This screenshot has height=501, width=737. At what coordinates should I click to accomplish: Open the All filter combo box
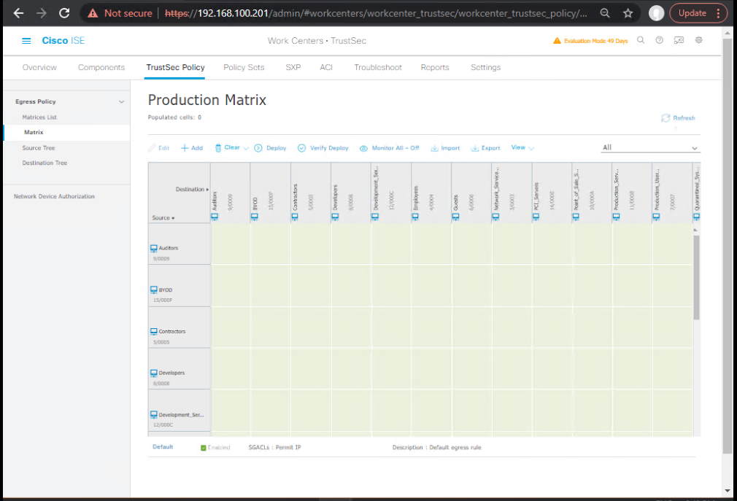(x=650, y=147)
